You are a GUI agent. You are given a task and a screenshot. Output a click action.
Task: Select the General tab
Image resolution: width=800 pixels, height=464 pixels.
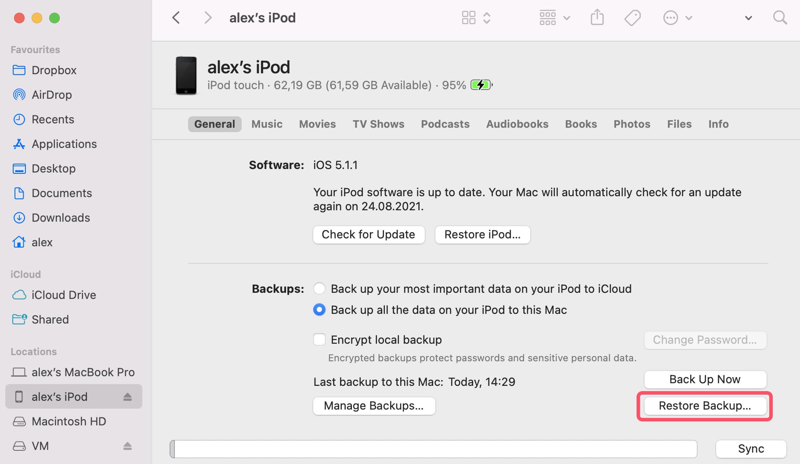(215, 124)
